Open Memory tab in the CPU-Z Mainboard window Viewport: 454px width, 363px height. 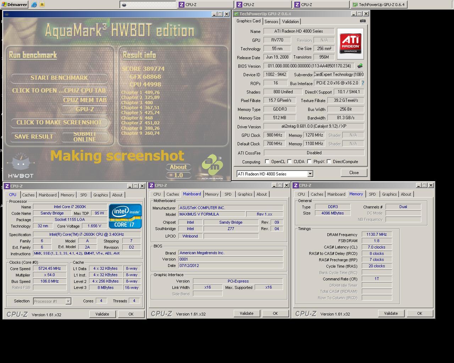212,194
